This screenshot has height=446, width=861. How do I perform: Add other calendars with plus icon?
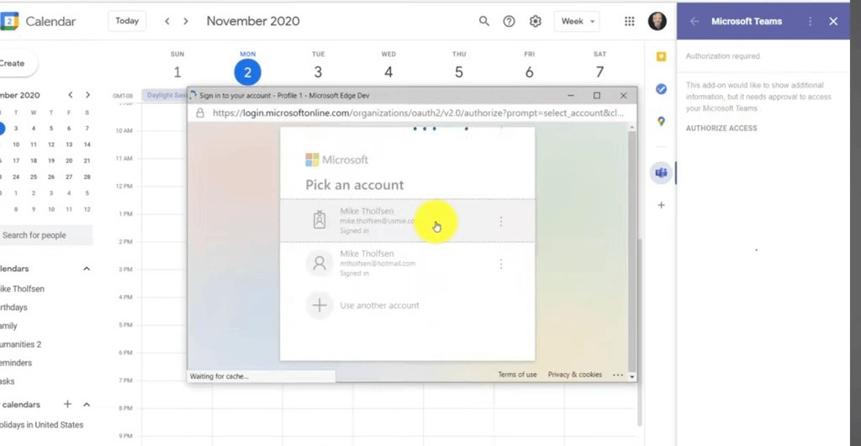coord(67,404)
